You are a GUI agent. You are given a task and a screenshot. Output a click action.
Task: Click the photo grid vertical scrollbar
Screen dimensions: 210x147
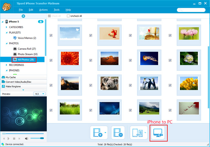(208, 77)
